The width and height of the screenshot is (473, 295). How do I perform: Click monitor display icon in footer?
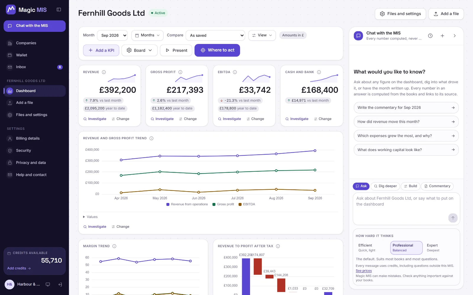coord(48,284)
